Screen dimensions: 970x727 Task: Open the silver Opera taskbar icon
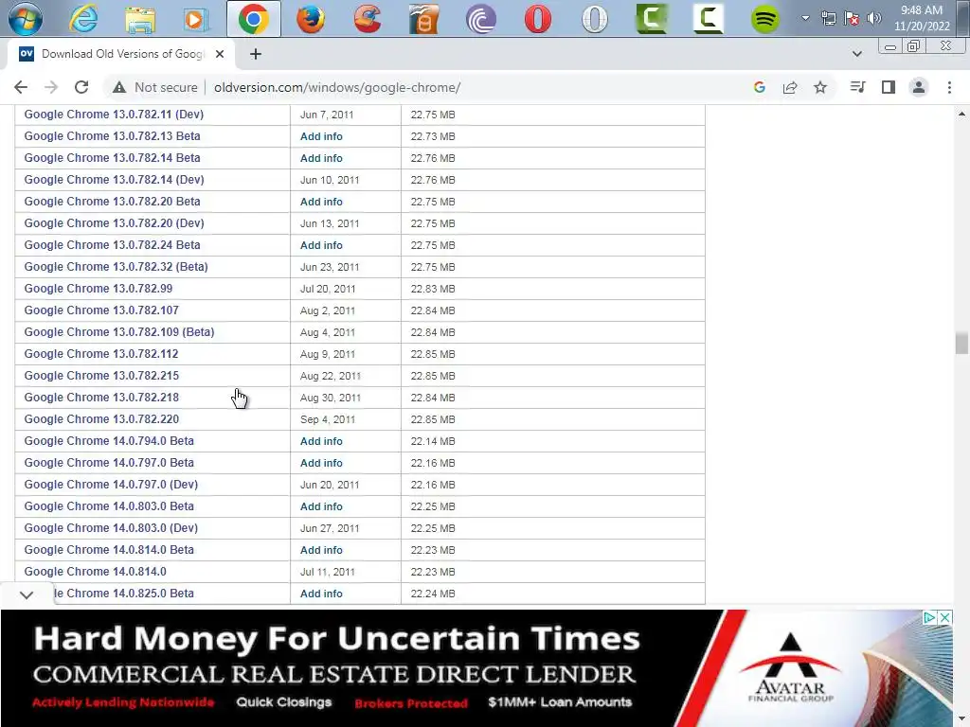[x=595, y=19]
